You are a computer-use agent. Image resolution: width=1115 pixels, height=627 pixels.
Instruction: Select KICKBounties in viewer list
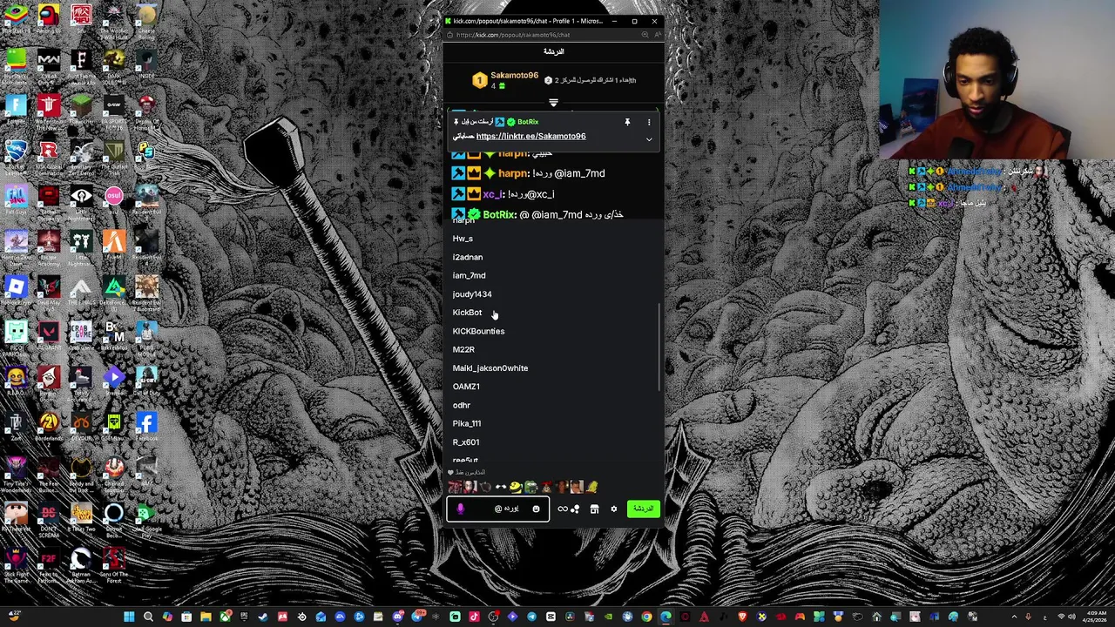point(478,331)
